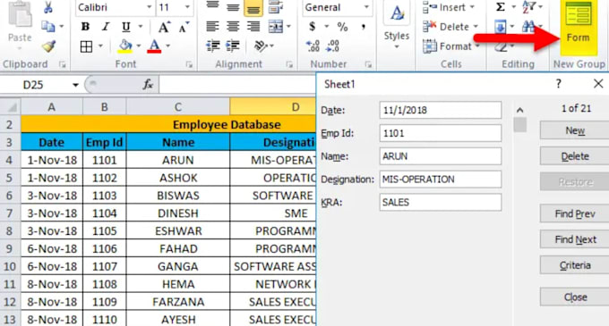Open Clipboard pane launcher
The width and height of the screenshot is (609, 326).
coord(63,64)
